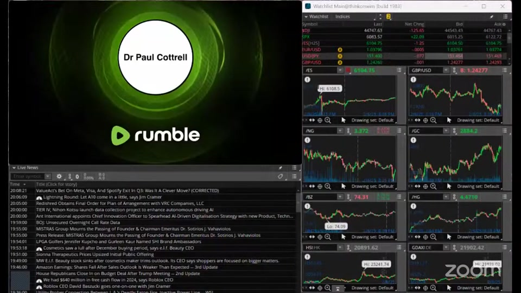Click the alert exclamation icon in /GC chart
This screenshot has width=521, height=293.
pyautogui.click(x=413, y=139)
